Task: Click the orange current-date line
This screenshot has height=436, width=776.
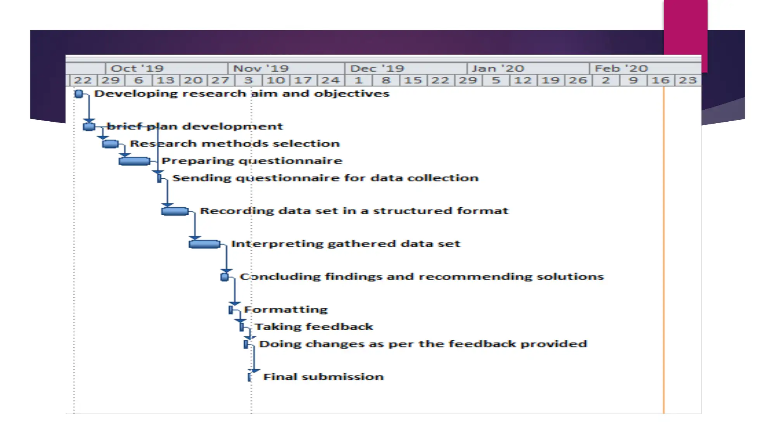Action: coord(664,250)
